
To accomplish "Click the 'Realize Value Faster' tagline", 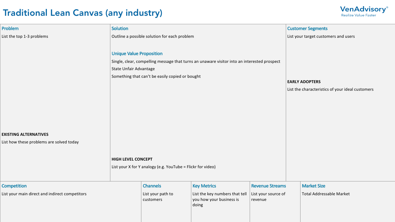I will [x=359, y=15].
